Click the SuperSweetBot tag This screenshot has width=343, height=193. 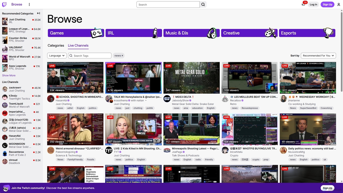coord(308,108)
